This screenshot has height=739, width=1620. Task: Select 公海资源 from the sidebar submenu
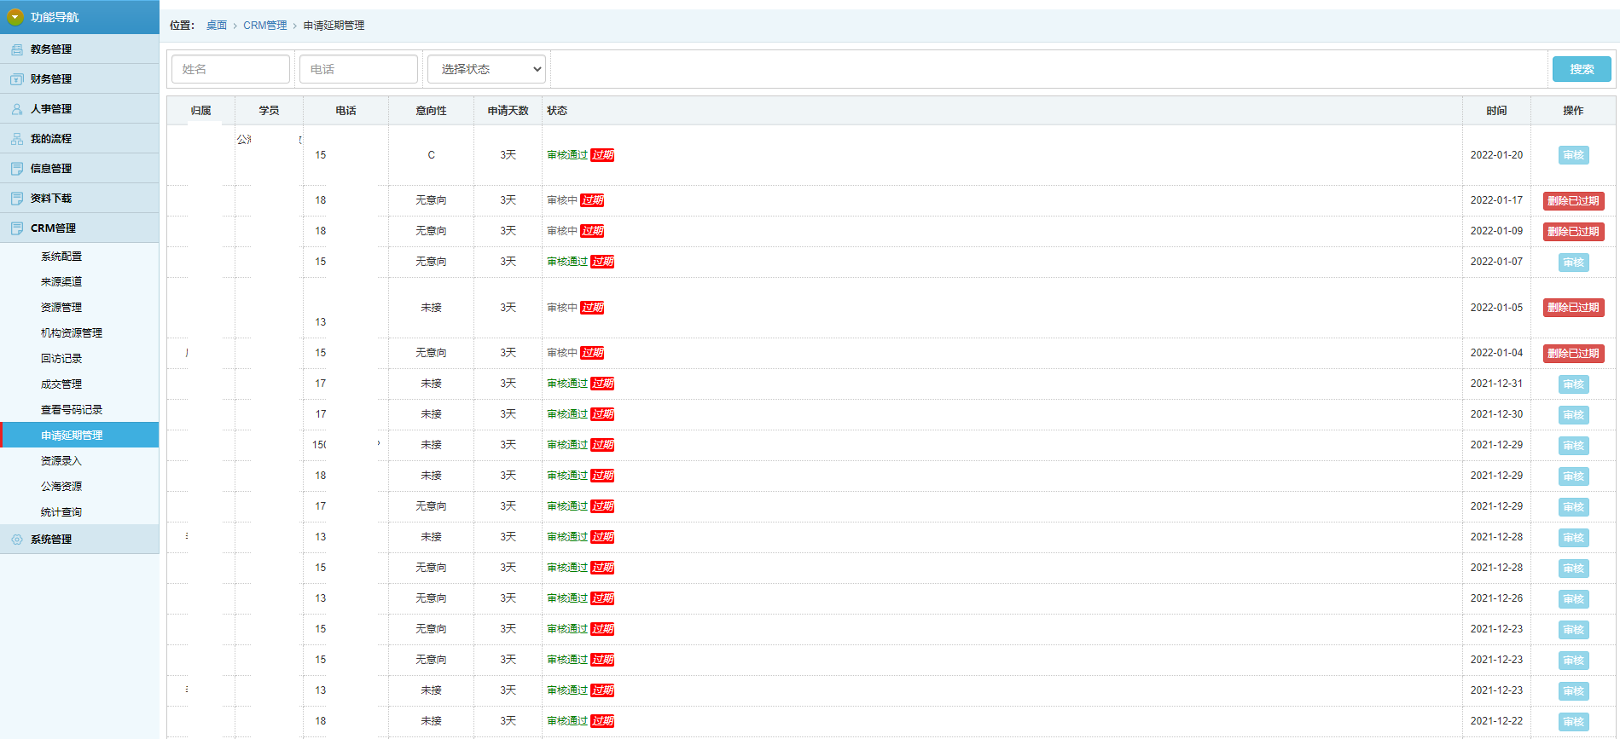point(61,487)
